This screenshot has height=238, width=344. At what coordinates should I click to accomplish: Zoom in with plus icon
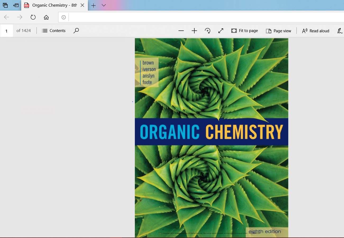[x=194, y=31]
